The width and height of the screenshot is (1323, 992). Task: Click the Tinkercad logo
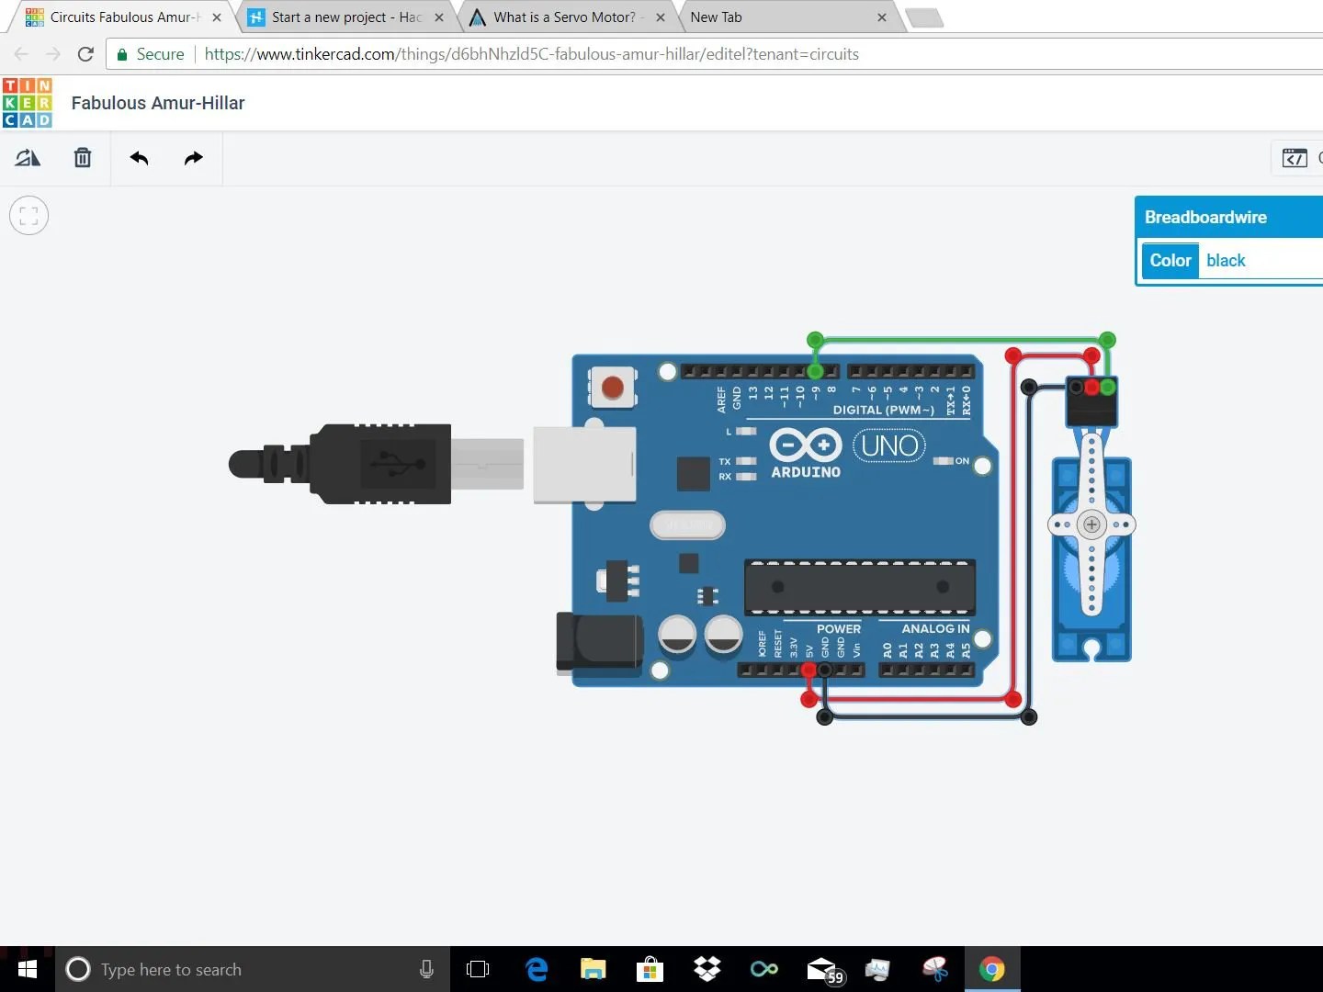tap(27, 102)
